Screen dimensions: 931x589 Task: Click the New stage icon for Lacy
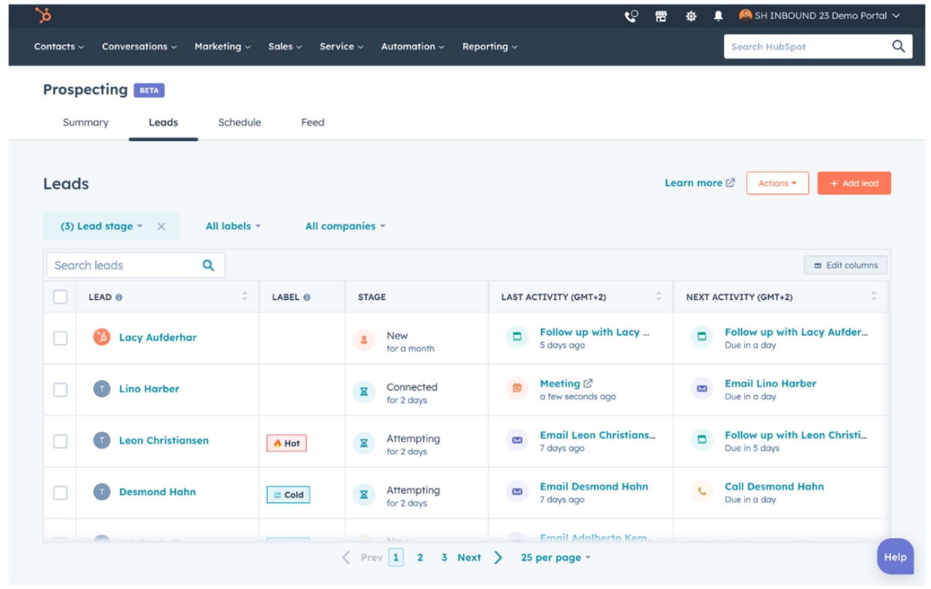click(364, 340)
